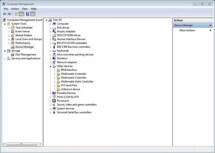Click the Universal Serial Bus controllers icon

point(54,112)
